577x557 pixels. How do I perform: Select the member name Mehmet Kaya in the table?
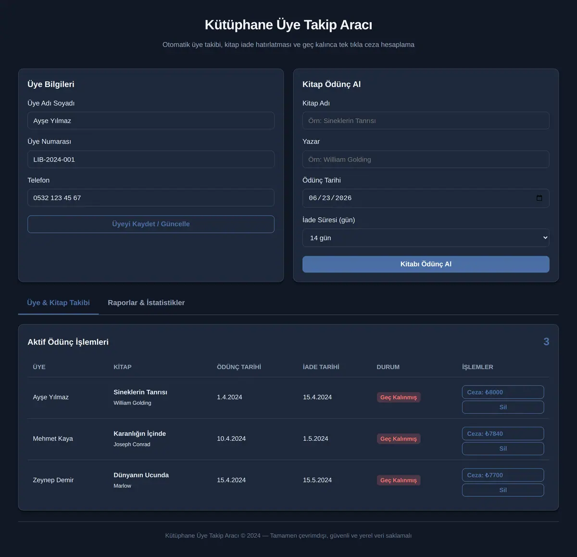(x=53, y=439)
